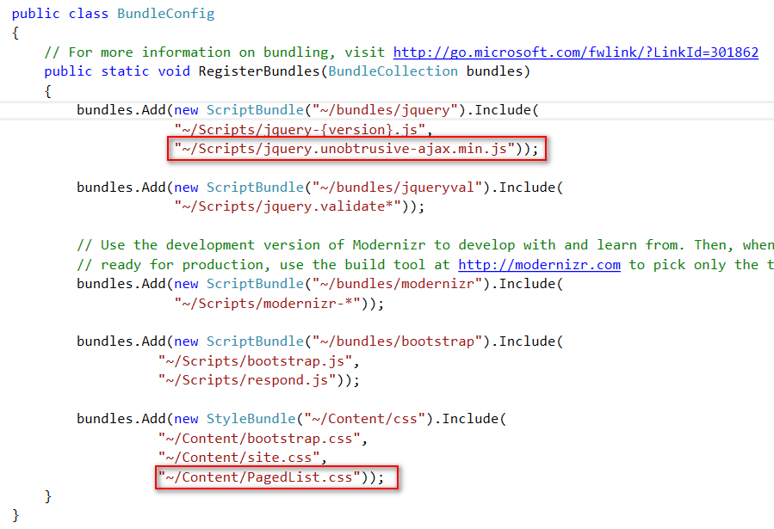Image resolution: width=774 pixels, height=529 pixels.
Task: Click the RegisterBundles method name
Action: 260,71
